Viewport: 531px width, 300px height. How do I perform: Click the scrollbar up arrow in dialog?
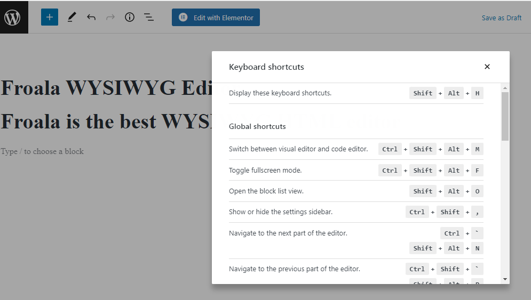[x=505, y=88]
